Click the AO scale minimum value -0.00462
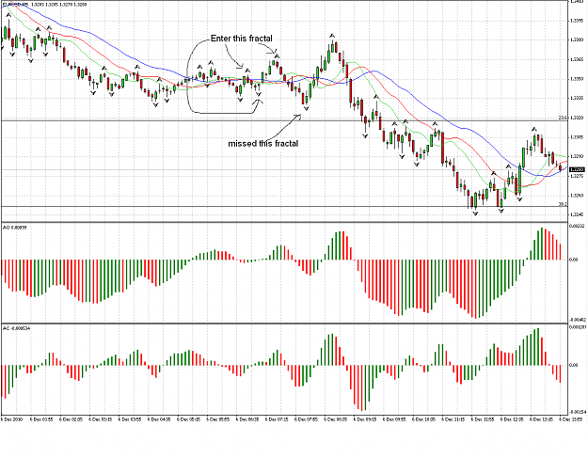Viewport: 588px width, 458px height. tap(578, 320)
